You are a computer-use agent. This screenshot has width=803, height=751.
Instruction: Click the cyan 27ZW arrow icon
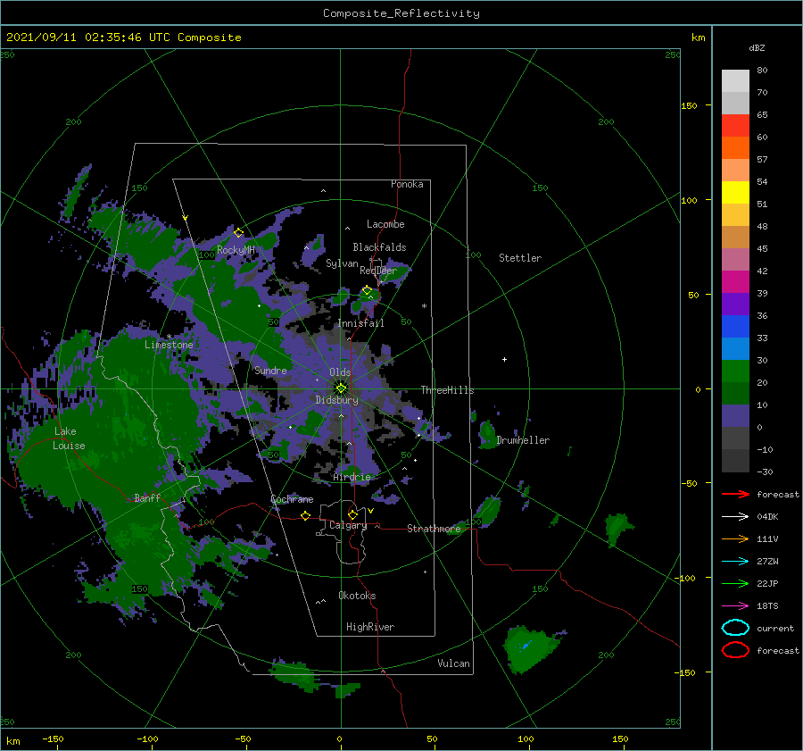(735, 562)
